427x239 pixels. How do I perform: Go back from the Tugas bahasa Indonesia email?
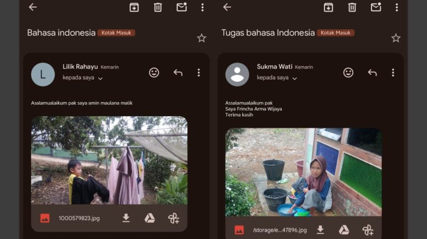[227, 7]
